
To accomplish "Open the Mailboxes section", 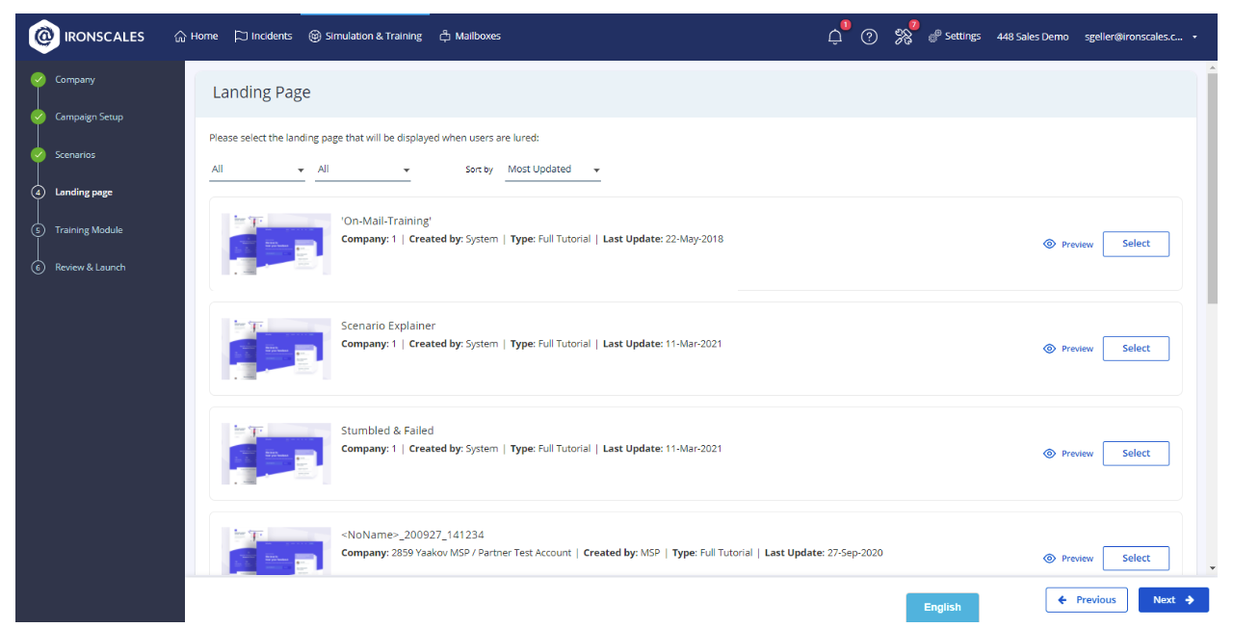I will [469, 37].
